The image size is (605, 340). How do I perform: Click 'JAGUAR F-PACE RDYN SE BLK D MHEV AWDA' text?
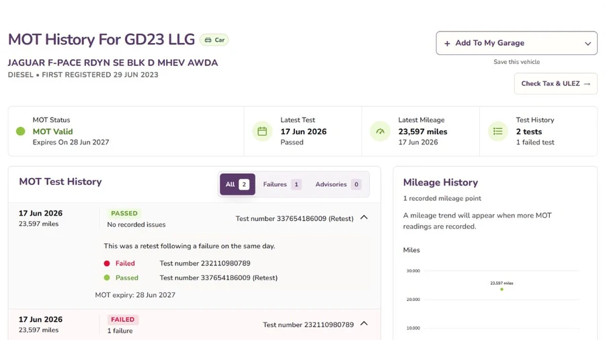coord(113,63)
